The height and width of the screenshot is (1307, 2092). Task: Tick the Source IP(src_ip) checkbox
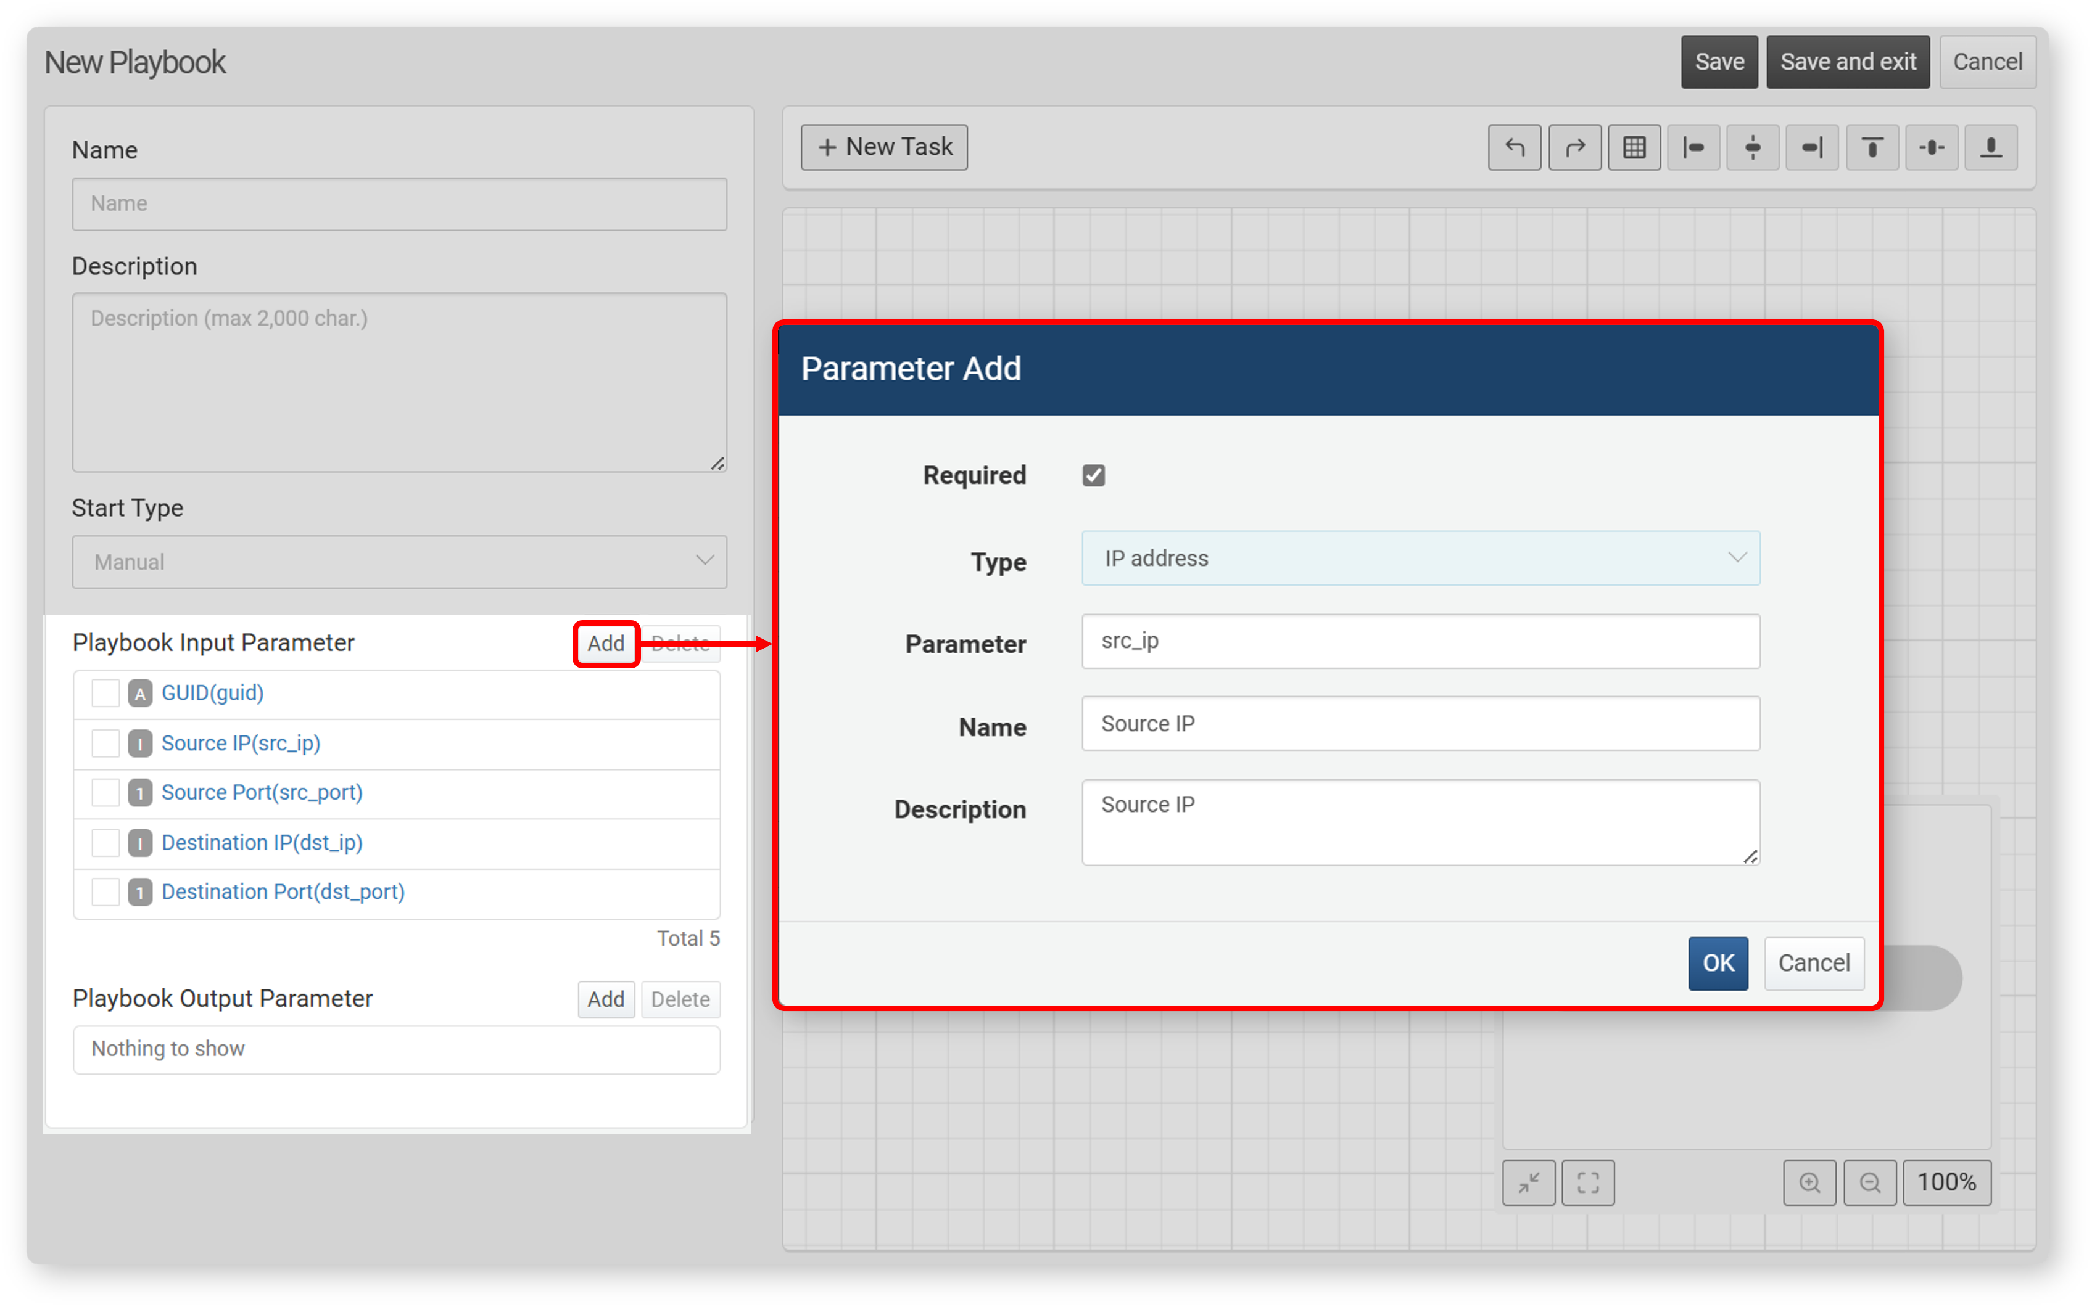[x=105, y=744]
